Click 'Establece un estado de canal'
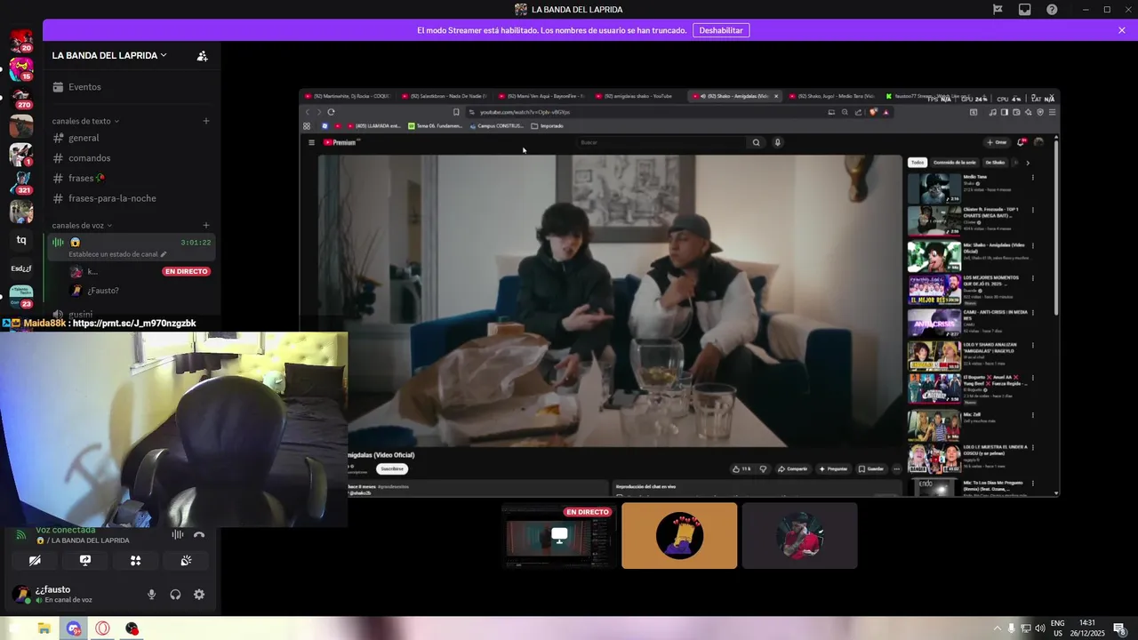Image resolution: width=1138 pixels, height=640 pixels. [113, 254]
